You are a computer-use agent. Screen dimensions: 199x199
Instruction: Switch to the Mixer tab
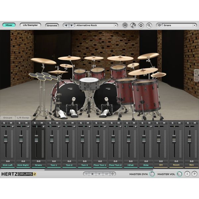[9, 25]
